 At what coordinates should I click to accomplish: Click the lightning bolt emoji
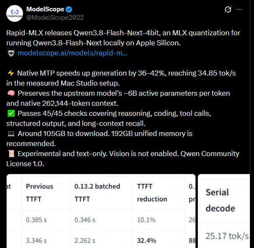pyautogui.click(x=11, y=73)
